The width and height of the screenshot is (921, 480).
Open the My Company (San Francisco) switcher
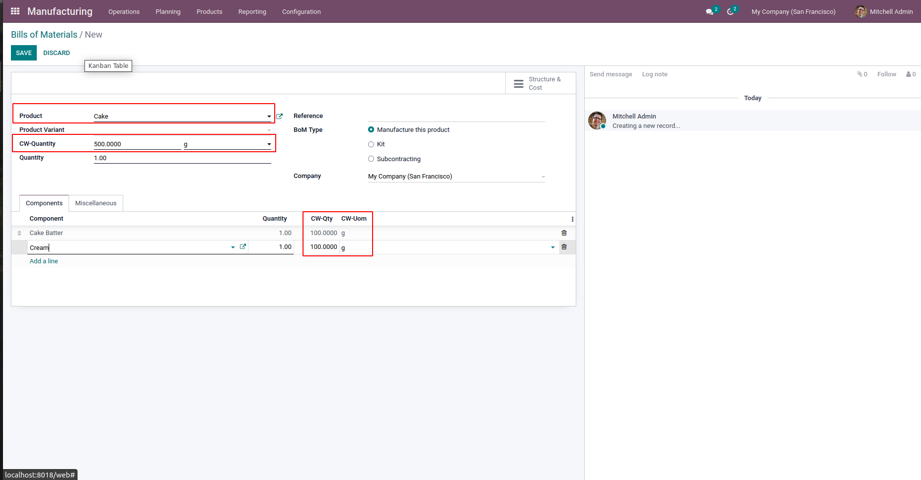point(793,11)
